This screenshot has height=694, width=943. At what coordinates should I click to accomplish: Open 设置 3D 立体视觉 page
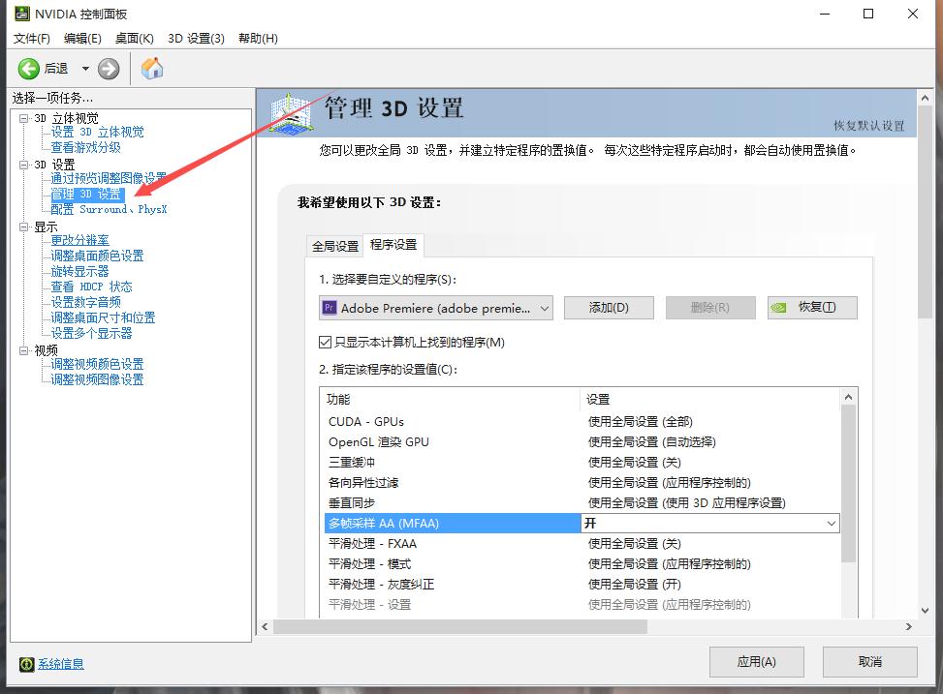pyautogui.click(x=98, y=133)
